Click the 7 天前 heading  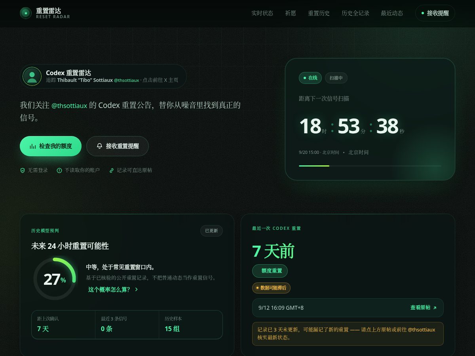click(273, 251)
